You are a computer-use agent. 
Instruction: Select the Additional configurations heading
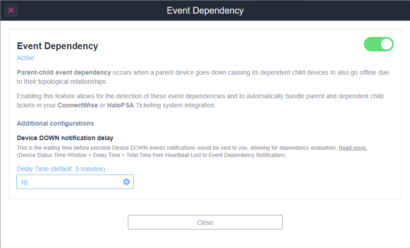[x=56, y=123]
